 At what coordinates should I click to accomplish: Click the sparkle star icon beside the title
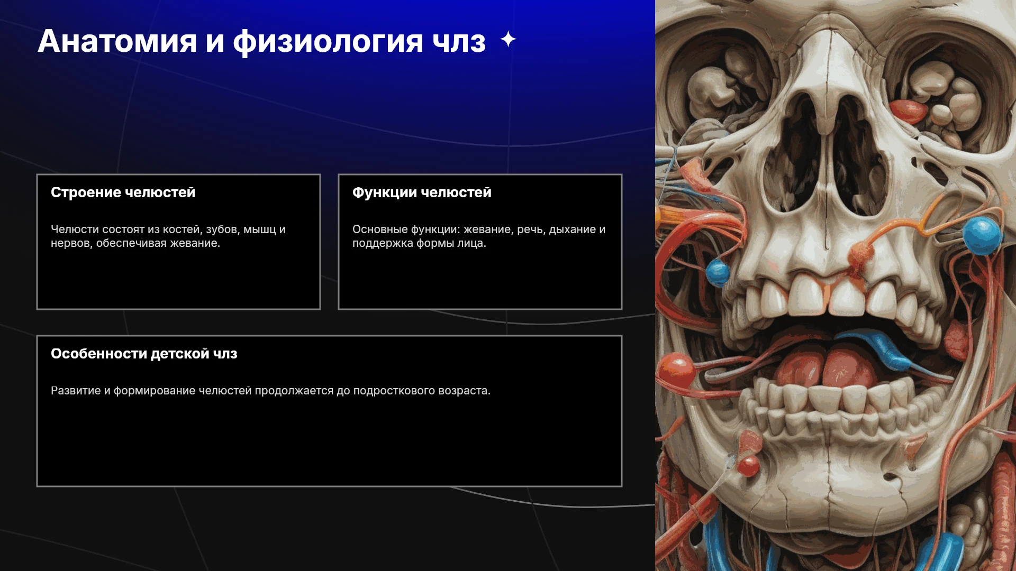click(508, 40)
